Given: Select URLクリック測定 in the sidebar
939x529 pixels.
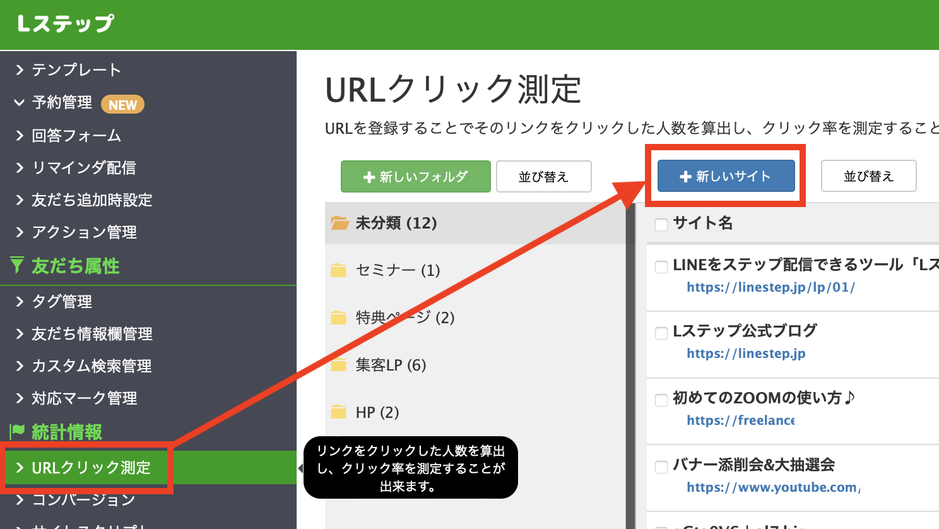Looking at the screenshot, I should coord(91,468).
